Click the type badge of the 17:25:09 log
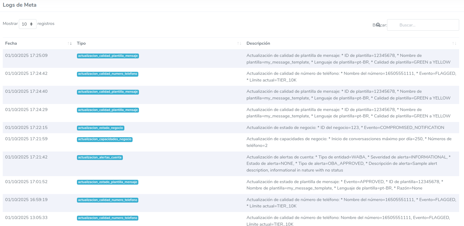 point(108,56)
